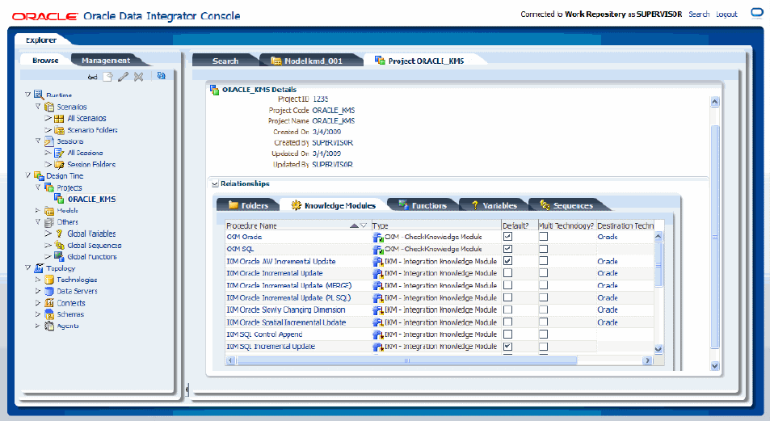This screenshot has height=421, width=770.
Task: Collapse the Relationships section
Action: tap(215, 183)
